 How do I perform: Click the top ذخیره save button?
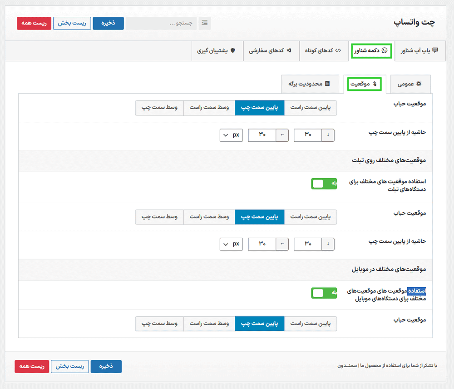[108, 23]
